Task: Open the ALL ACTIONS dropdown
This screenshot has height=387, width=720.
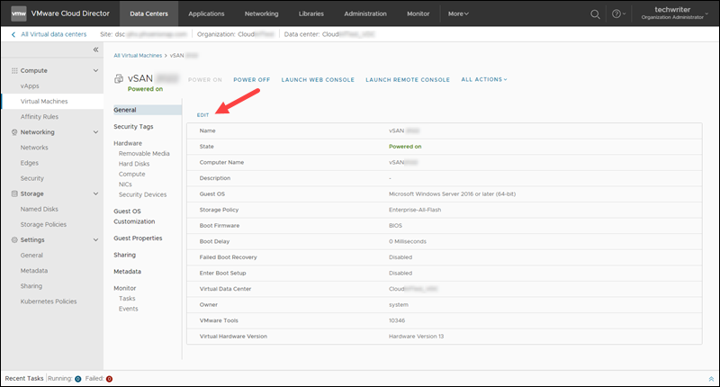Action: click(x=484, y=79)
